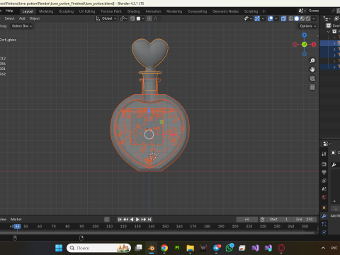Open properties editor type dropdown
This screenshot has height=255, width=340.
click(x=327, y=144)
